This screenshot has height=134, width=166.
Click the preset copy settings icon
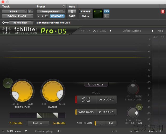coord(47,16)
